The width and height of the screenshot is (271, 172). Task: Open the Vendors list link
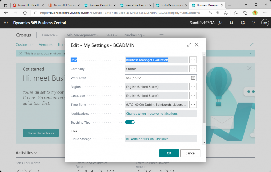(46, 45)
